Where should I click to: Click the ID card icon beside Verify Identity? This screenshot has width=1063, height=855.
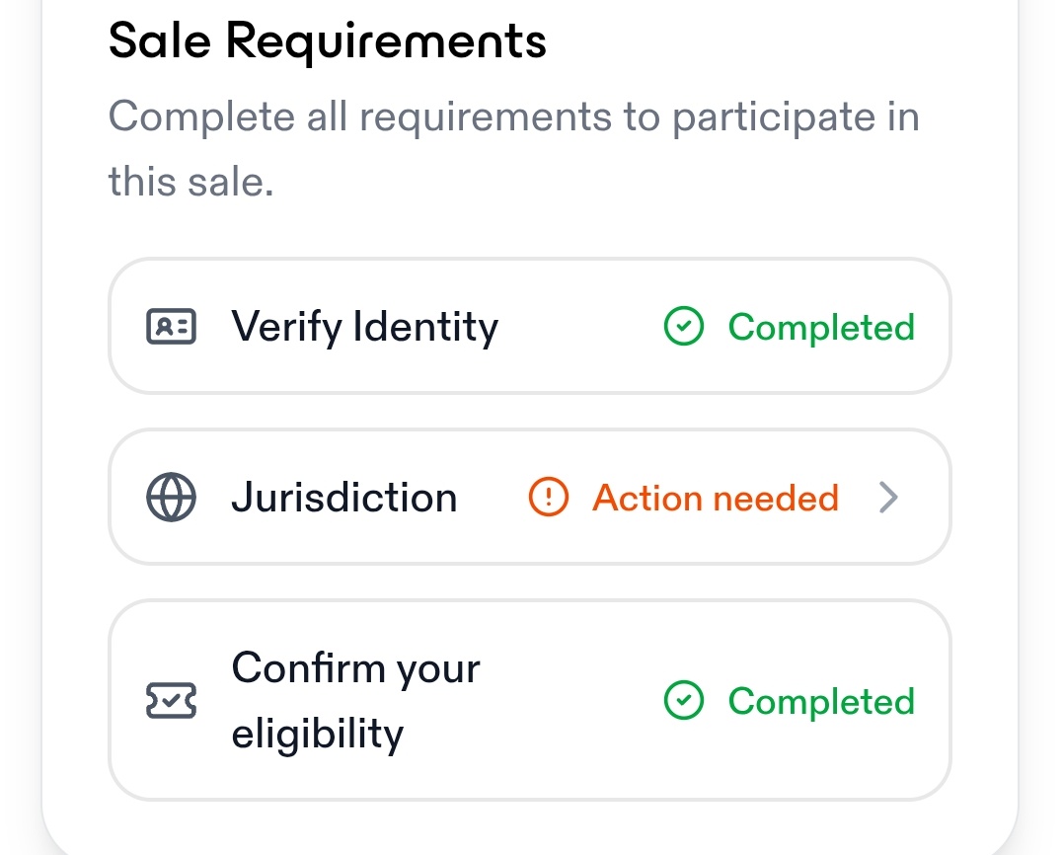coord(171,327)
